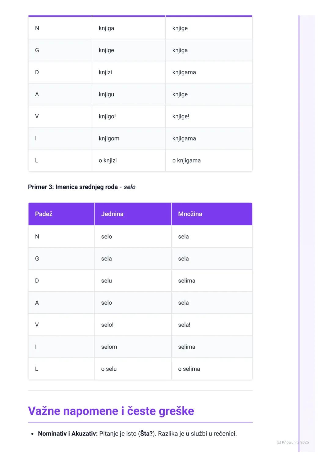Click the "Padež" column header
Viewport: 330px width, 467px height.
(x=44, y=214)
